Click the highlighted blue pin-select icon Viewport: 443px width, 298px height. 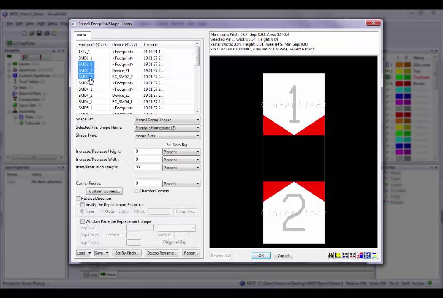(367, 255)
